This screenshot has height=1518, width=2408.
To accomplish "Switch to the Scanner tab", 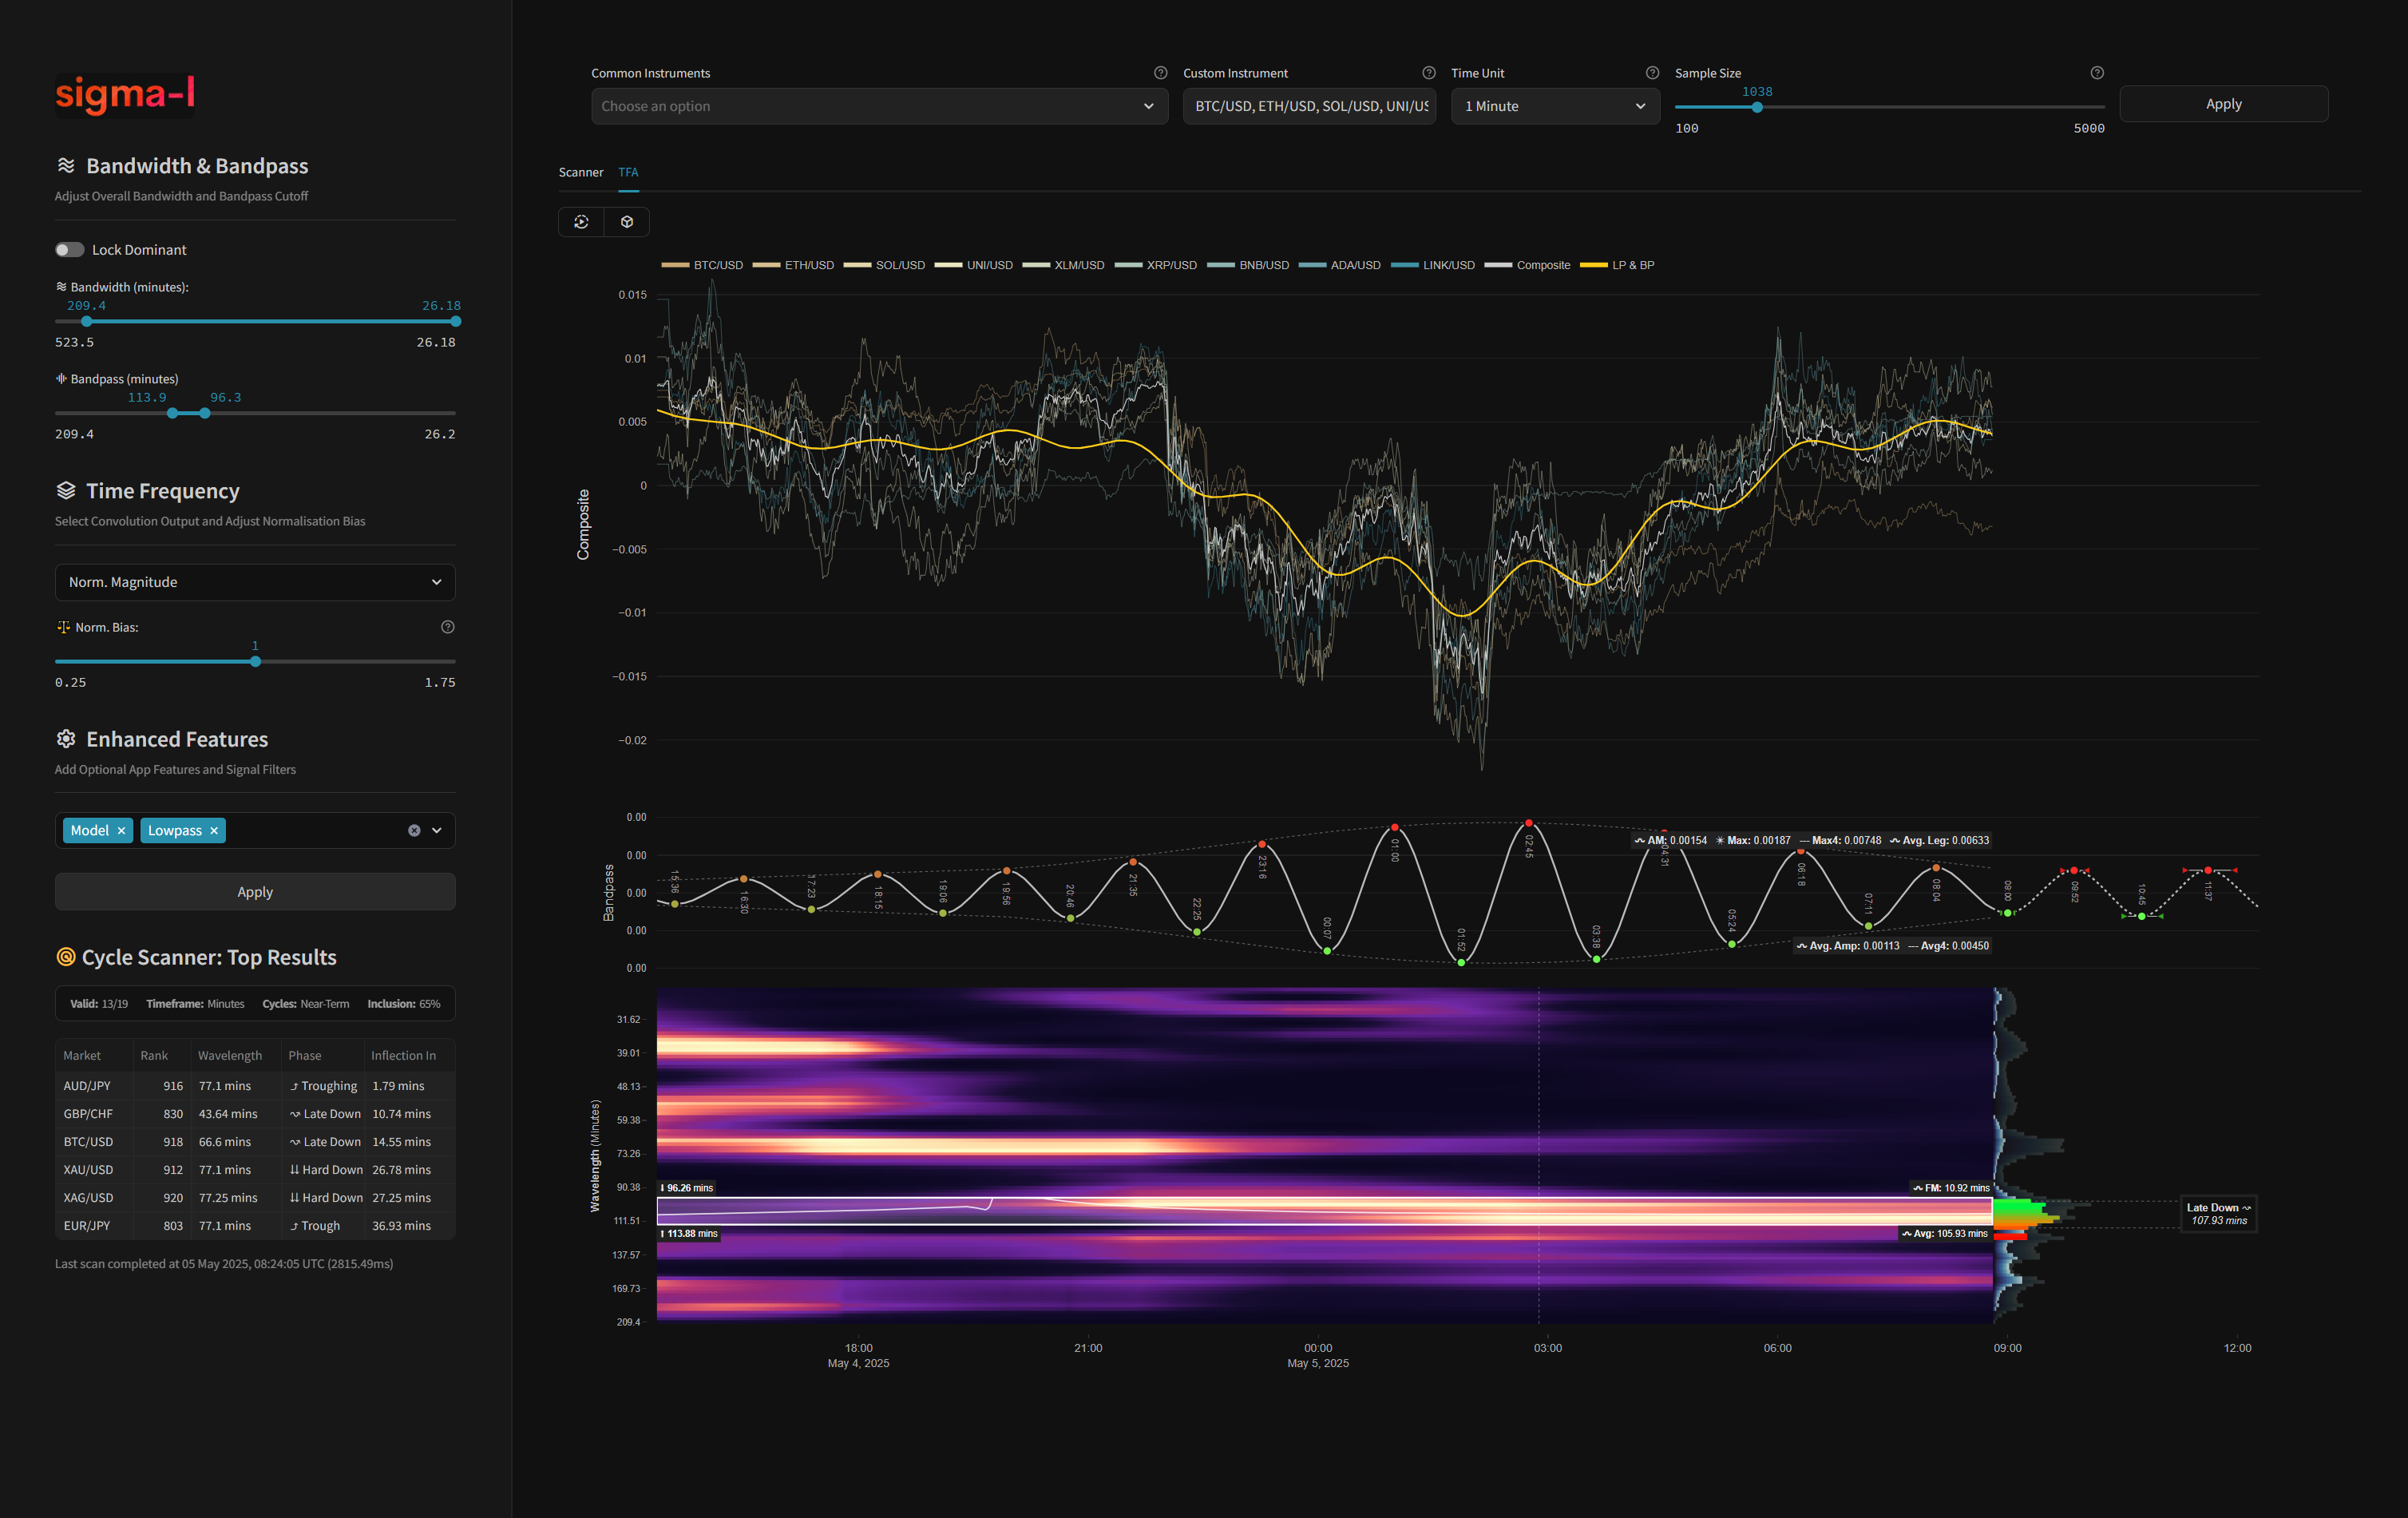I will coord(581,172).
